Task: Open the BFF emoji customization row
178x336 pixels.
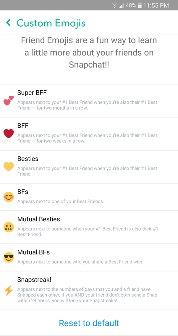Action: (89, 134)
